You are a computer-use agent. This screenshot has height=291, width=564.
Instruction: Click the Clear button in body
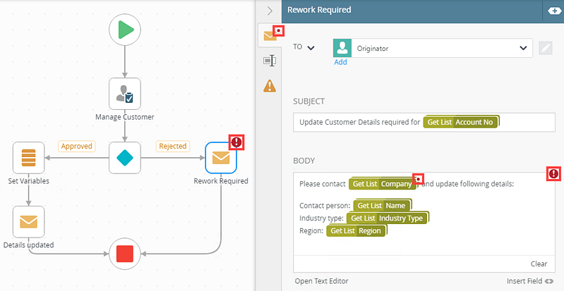coord(539,264)
